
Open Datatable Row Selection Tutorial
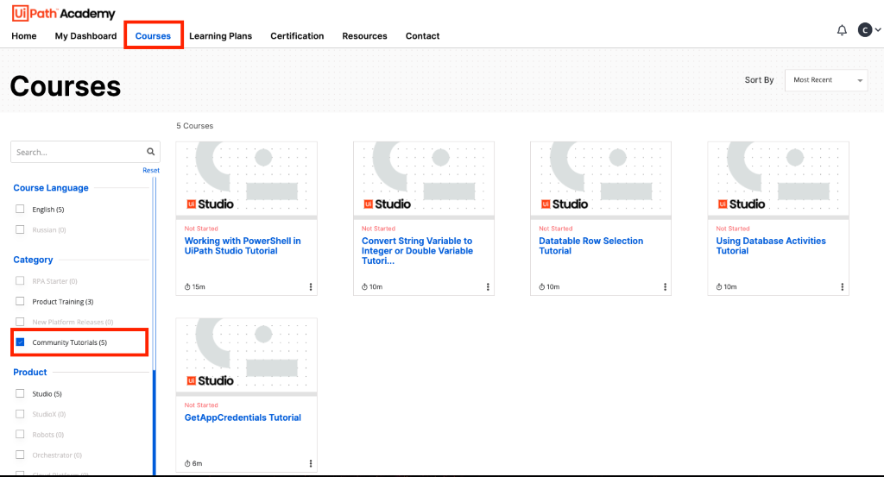point(590,246)
